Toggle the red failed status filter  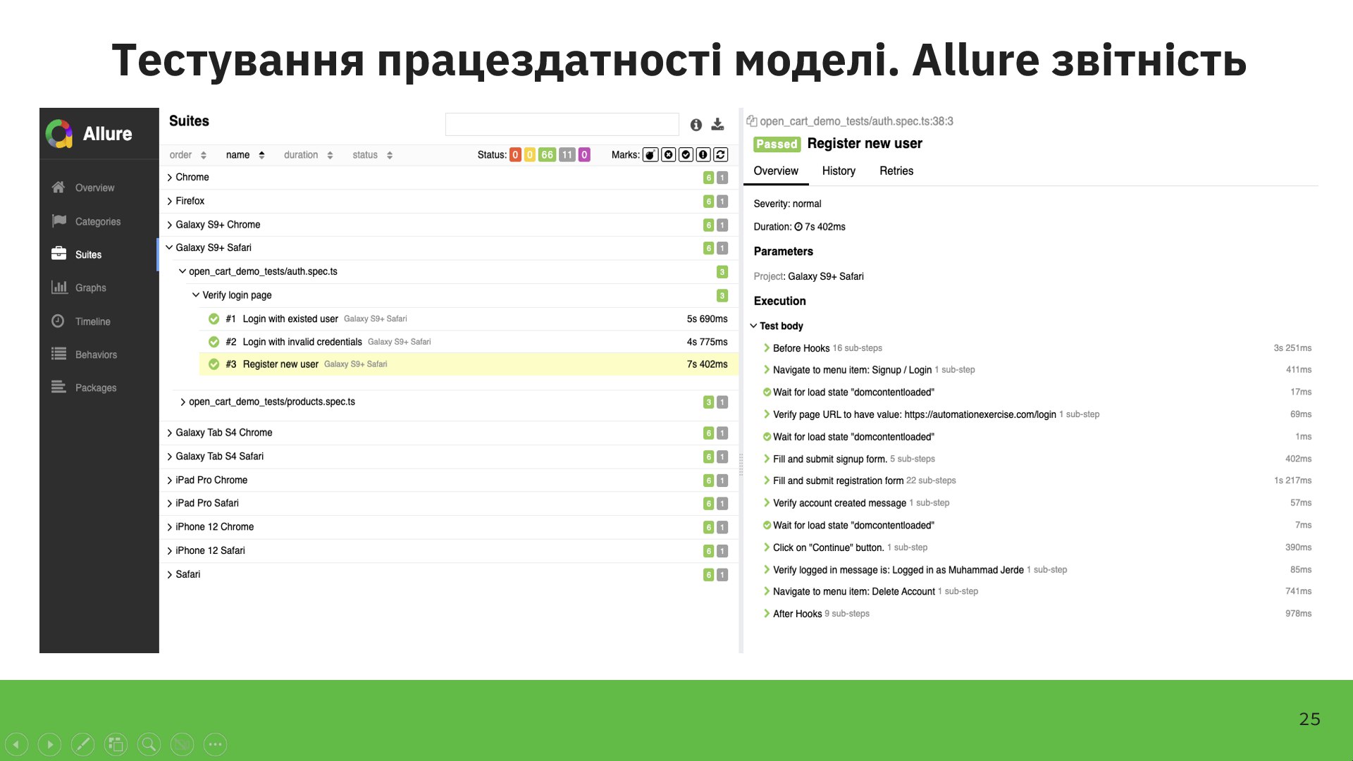[x=515, y=155]
